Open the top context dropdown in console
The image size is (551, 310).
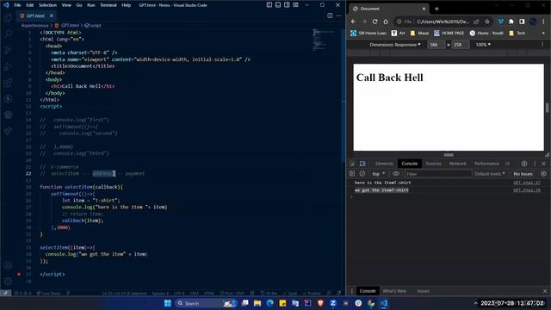[379, 174]
